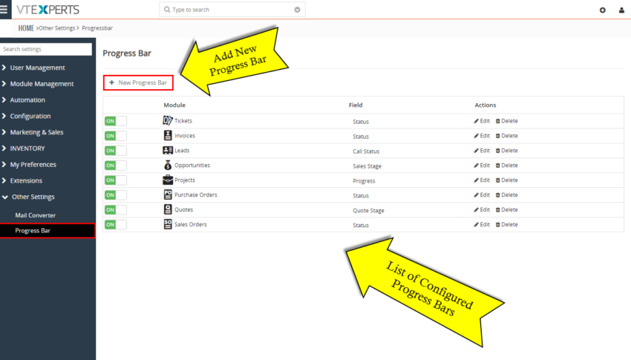Click the New Progress Bar button
Screen dimensions: 631x360
[138, 82]
